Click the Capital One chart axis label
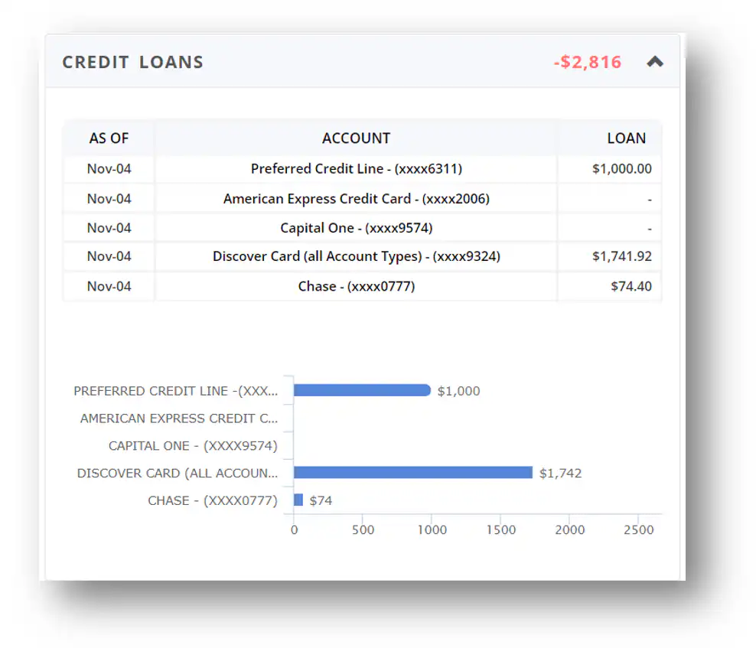 coord(193,446)
